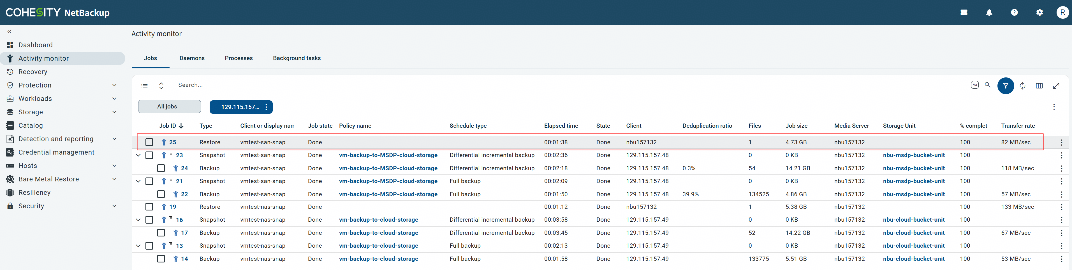Open actions menu for job 23
This screenshot has width=1072, height=270.
1062,155
